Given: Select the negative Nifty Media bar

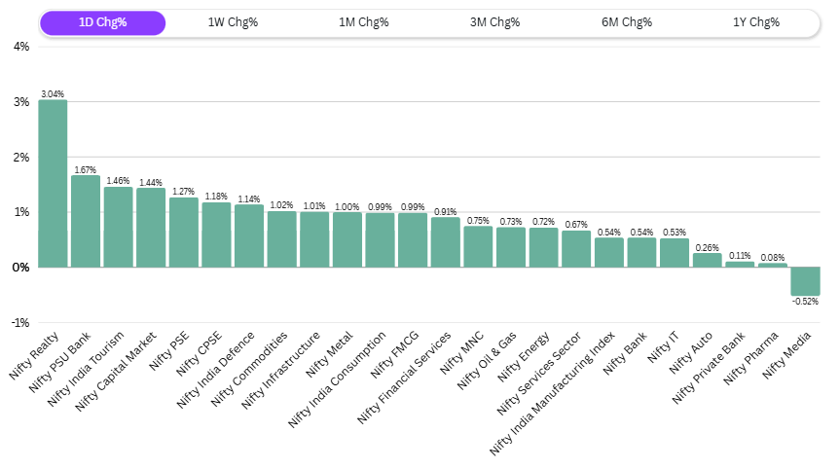Looking at the screenshot, I should [805, 281].
